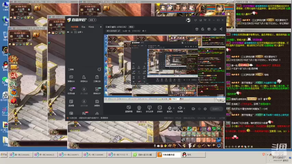Click the greyed start-streaming button

(x=216, y=109)
